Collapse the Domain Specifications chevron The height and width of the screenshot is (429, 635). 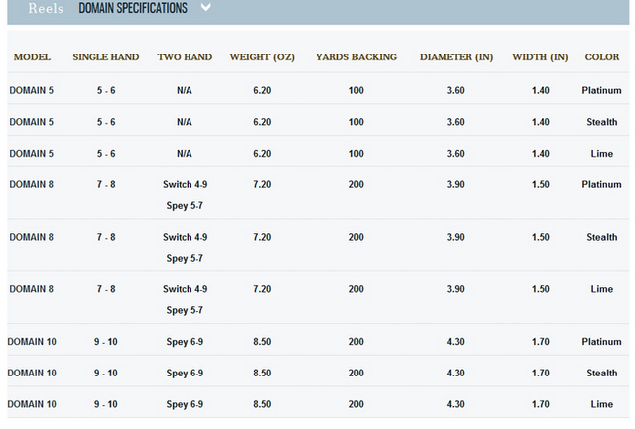click(206, 7)
